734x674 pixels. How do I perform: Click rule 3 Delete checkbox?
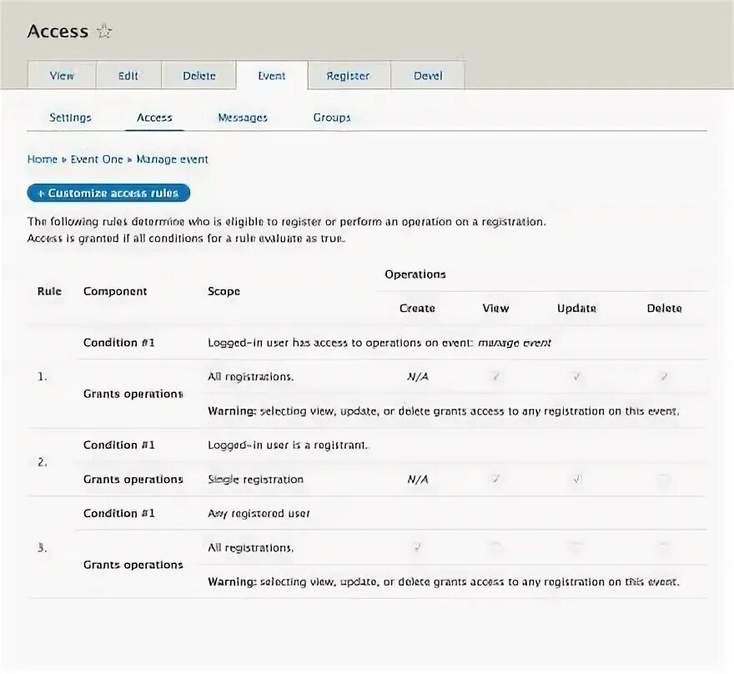(x=664, y=547)
